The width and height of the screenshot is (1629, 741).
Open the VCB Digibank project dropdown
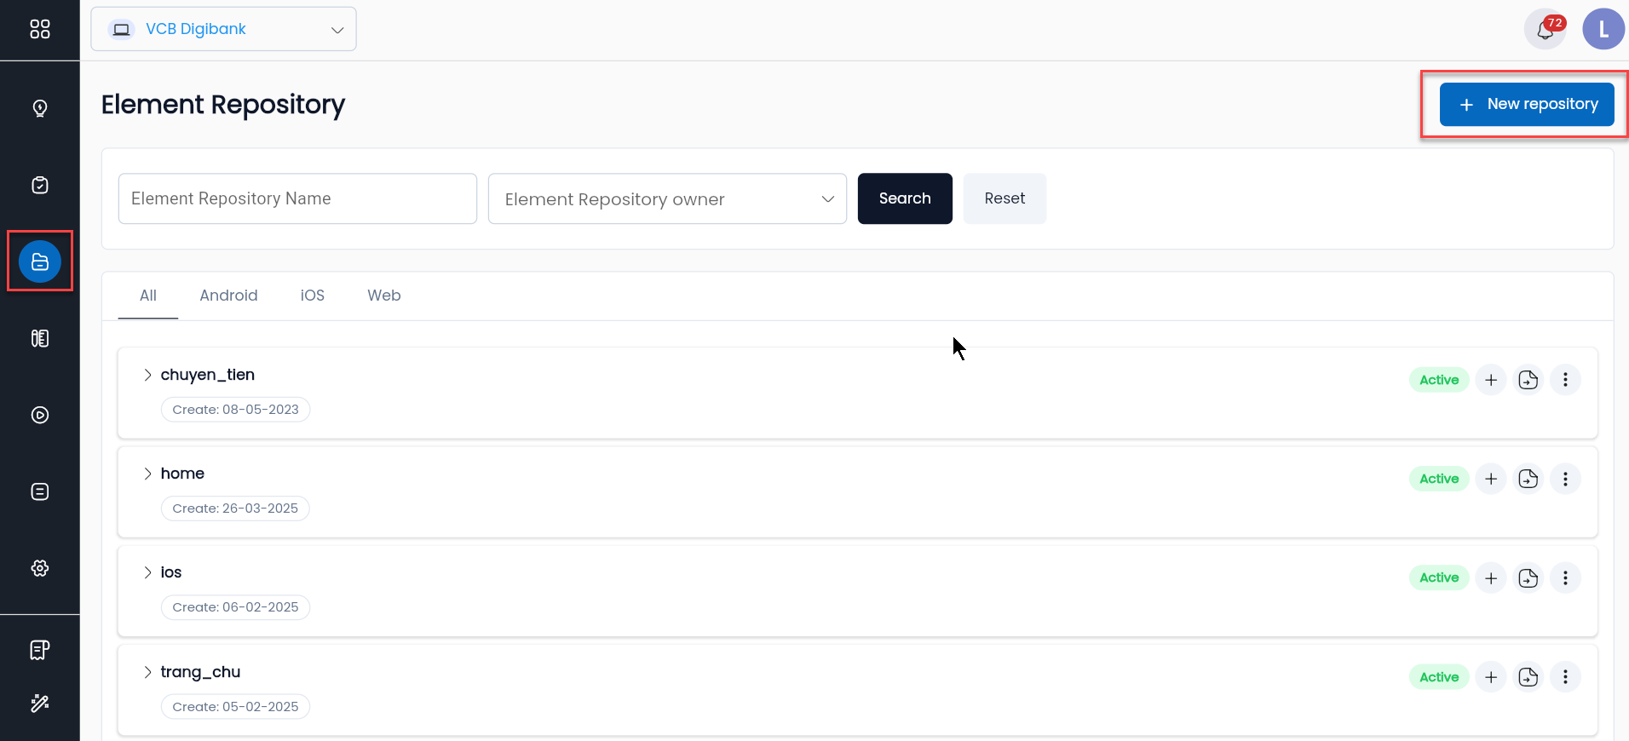click(223, 29)
